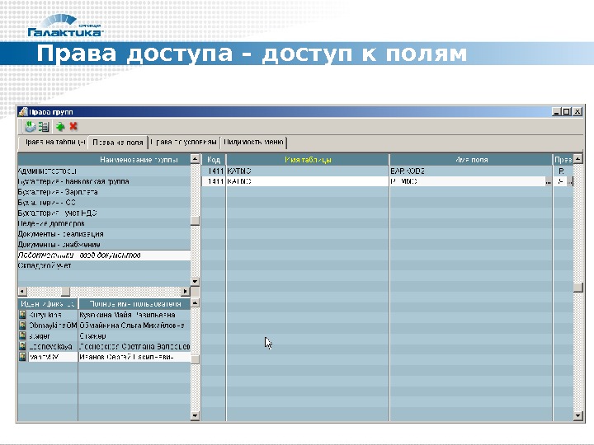The image size is (594, 445).
Task: Click the Права групп title bar icon
Action: (23, 111)
